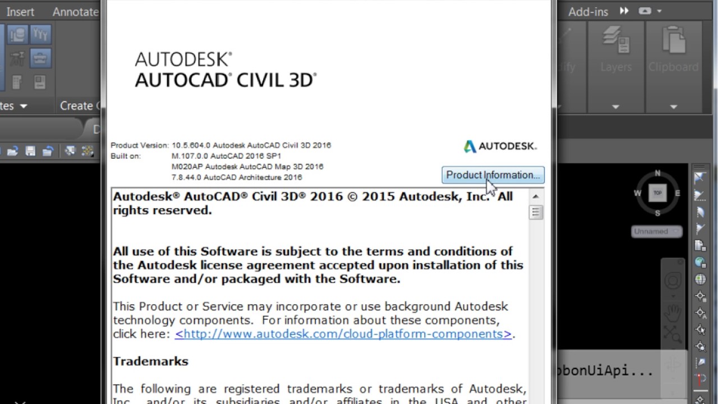Expand the Modify panel dropdown arrow
This screenshot has width=718, height=404.
click(x=559, y=107)
